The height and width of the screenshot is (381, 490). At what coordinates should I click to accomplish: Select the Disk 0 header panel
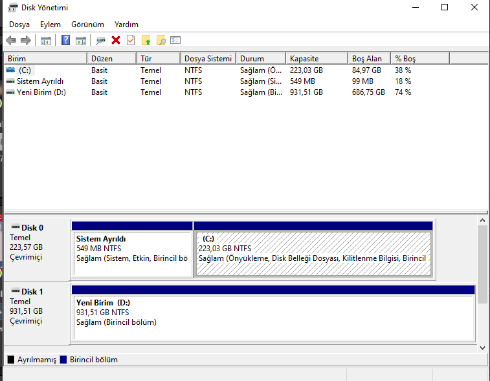[x=37, y=249]
